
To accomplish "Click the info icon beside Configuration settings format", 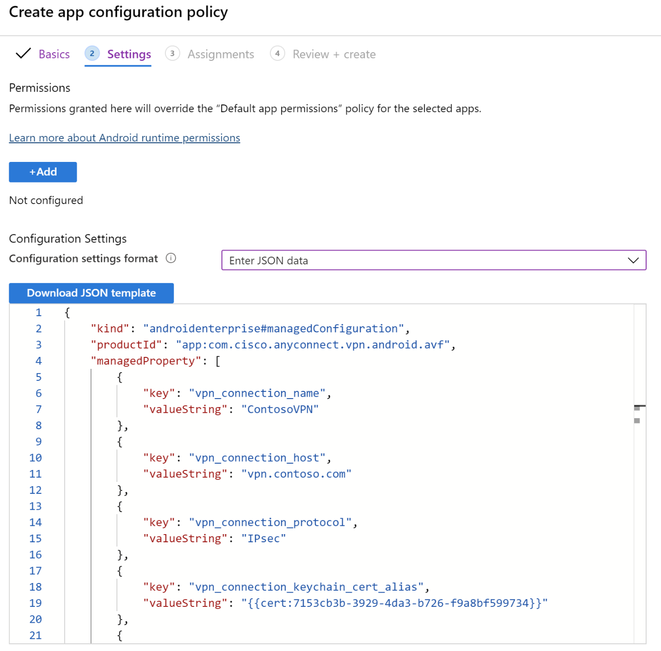I will tap(171, 258).
